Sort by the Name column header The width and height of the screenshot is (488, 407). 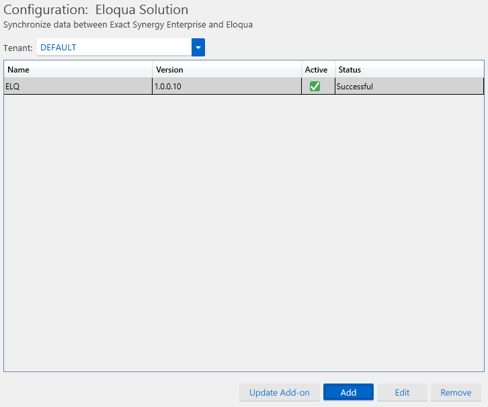[78, 69]
